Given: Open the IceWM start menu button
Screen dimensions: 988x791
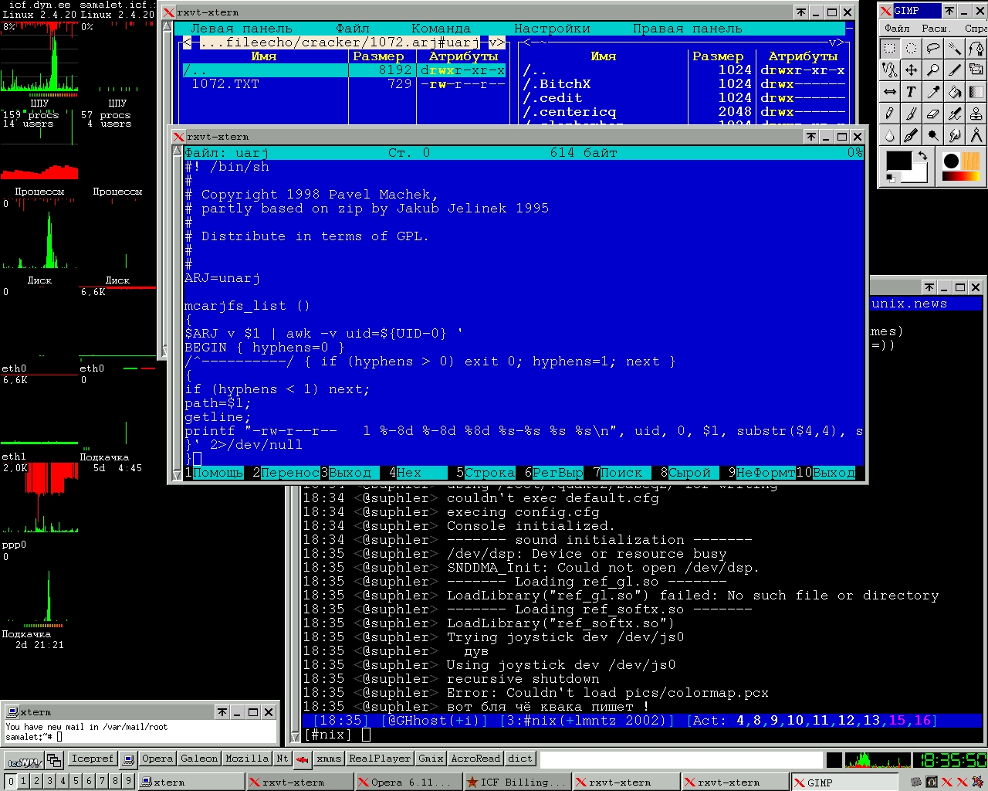Looking at the screenshot, I should coord(24,761).
